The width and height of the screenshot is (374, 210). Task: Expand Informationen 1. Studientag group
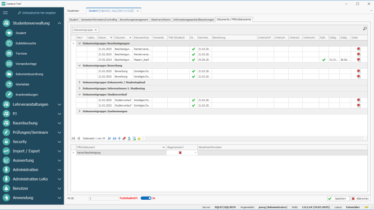[80, 88]
